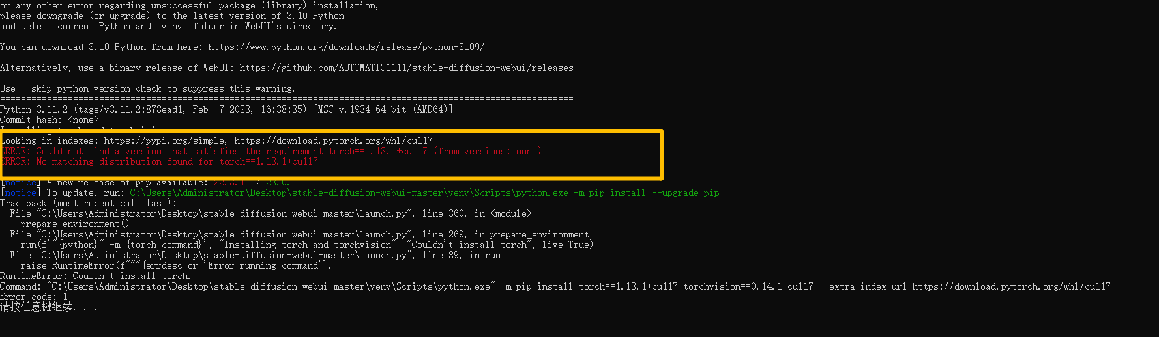Viewport: 1159px width, 337px height.
Task: Click the launch.py line 269 file path
Action: [225, 234]
